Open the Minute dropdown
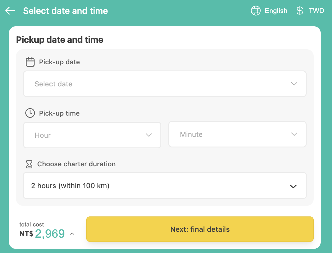This screenshot has width=332, height=253. click(237, 134)
